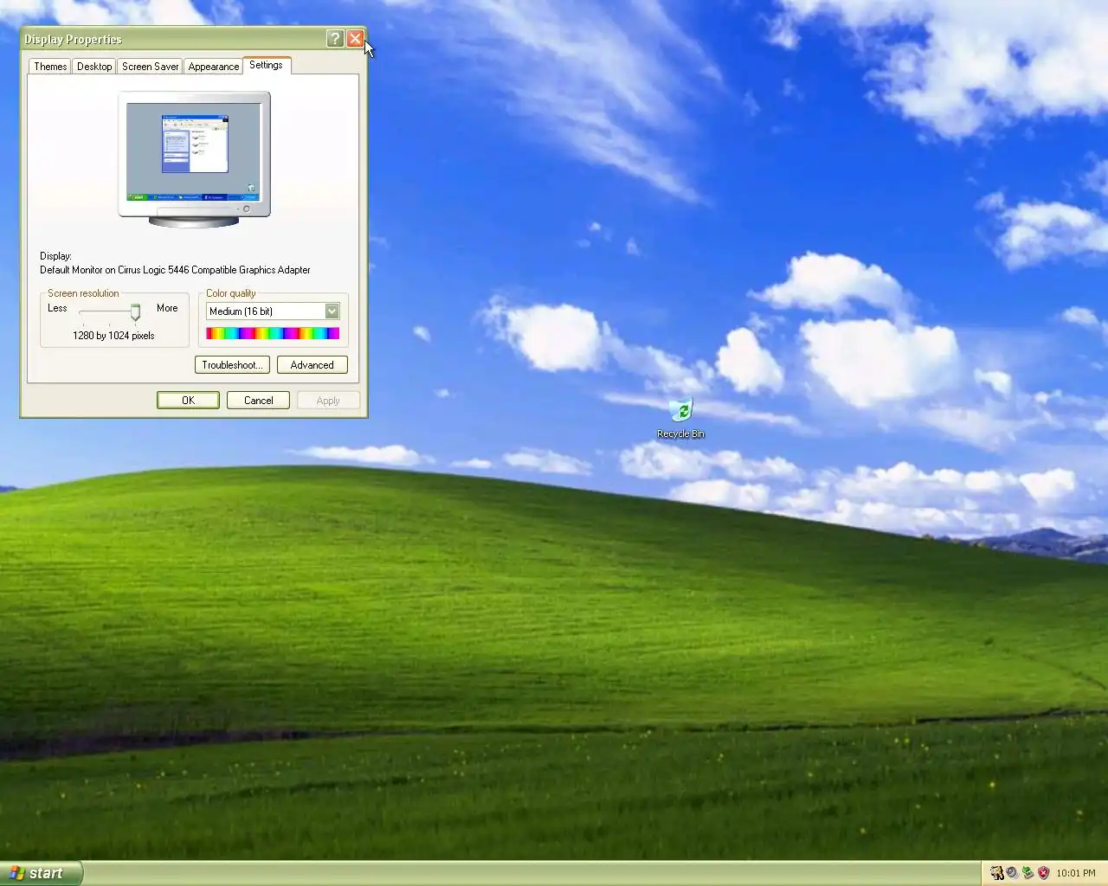1108x886 pixels.
Task: Open the Recycle Bin desktop icon
Action: (681, 419)
